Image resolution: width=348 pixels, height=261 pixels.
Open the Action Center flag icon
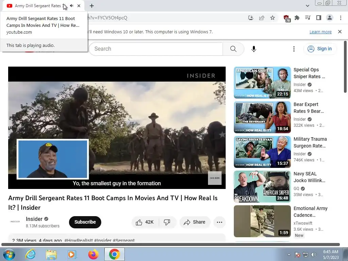tap(297, 255)
